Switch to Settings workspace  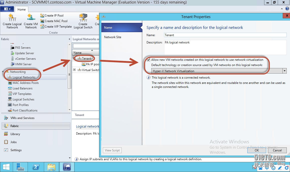pyautogui.click(x=36, y=150)
